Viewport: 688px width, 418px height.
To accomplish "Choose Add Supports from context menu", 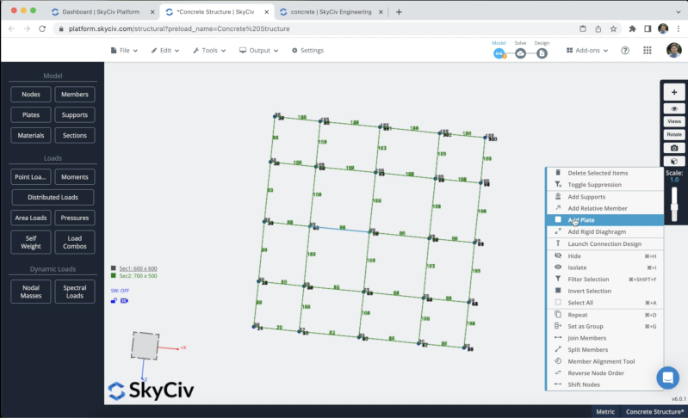I will [605, 197].
